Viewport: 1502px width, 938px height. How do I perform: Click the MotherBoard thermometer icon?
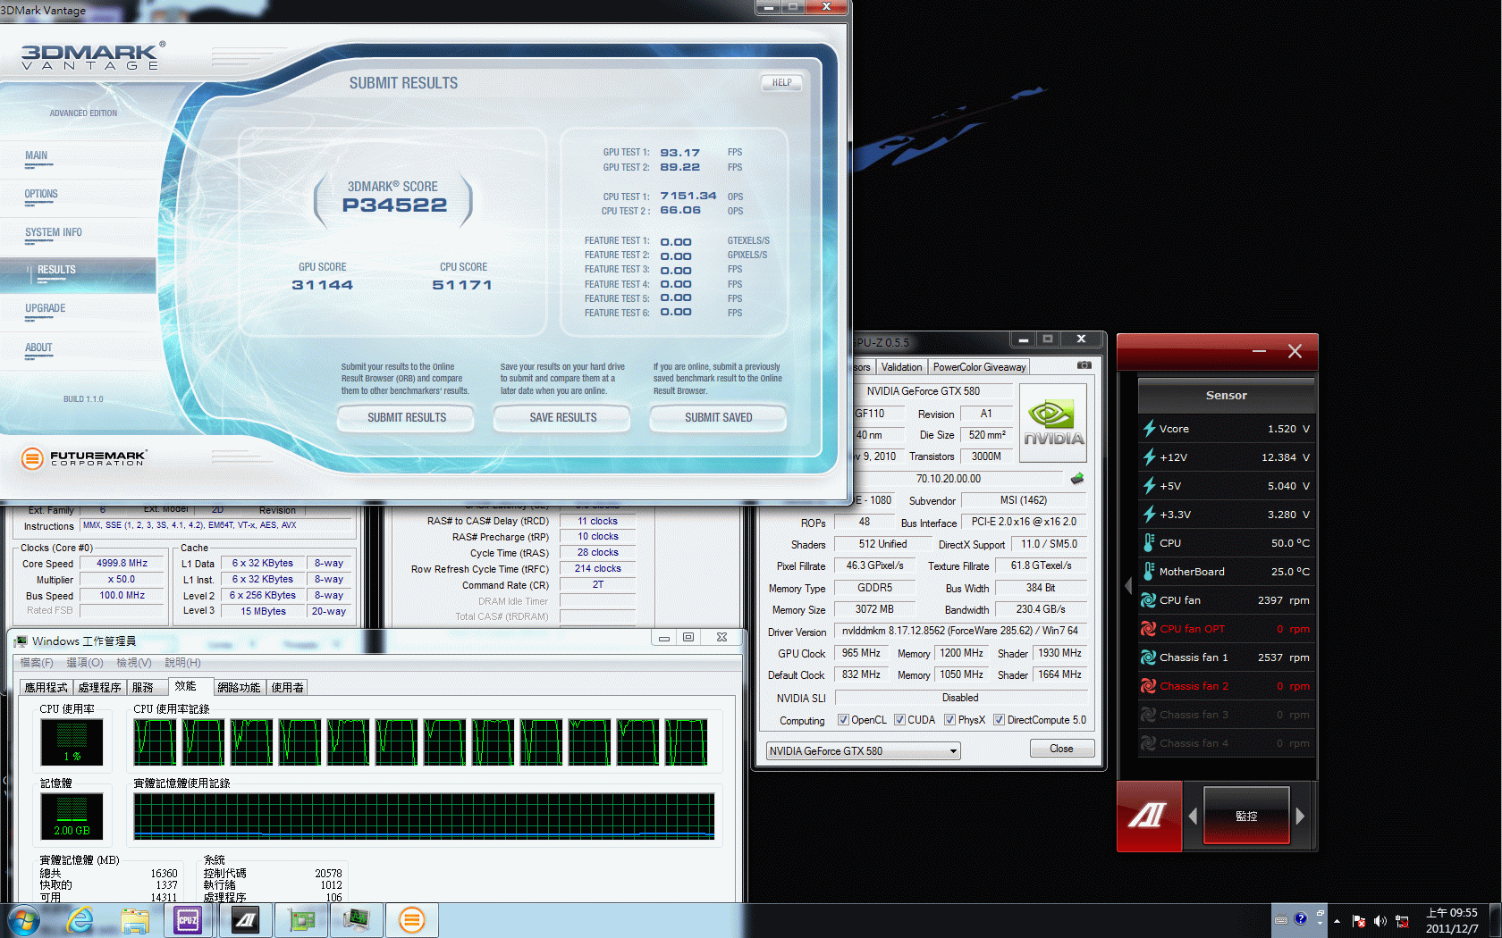1149,572
